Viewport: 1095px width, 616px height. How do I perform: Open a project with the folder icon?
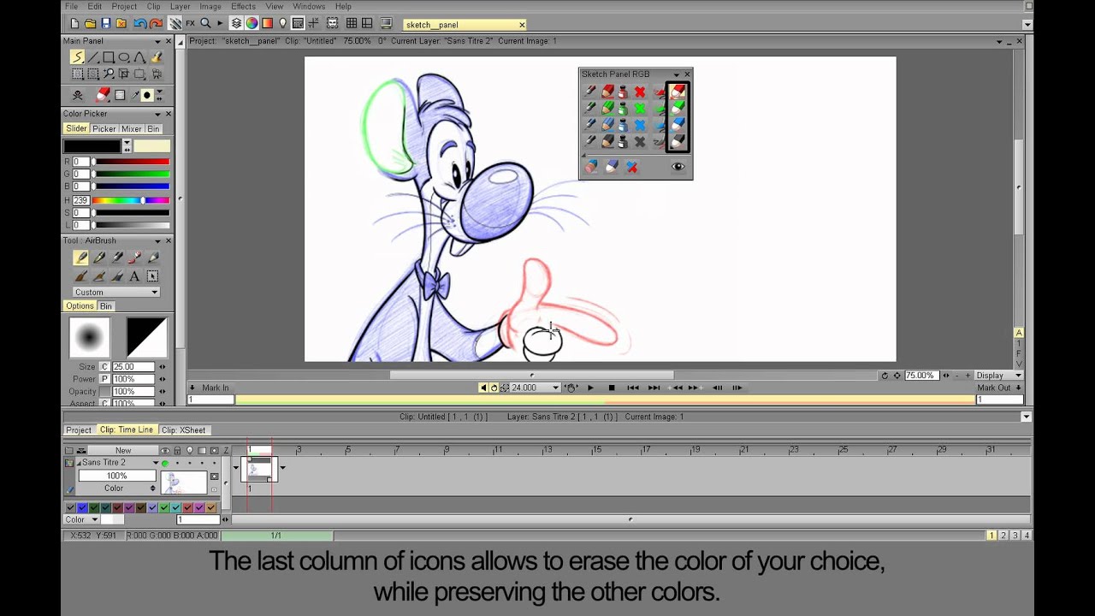[x=90, y=24]
